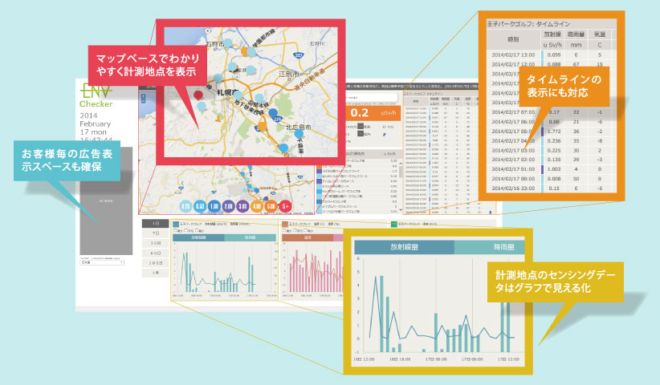Image resolution: width=660 pixels, height=385 pixels.
Task: Click the ENV Checker logo
Action: pos(96,95)
